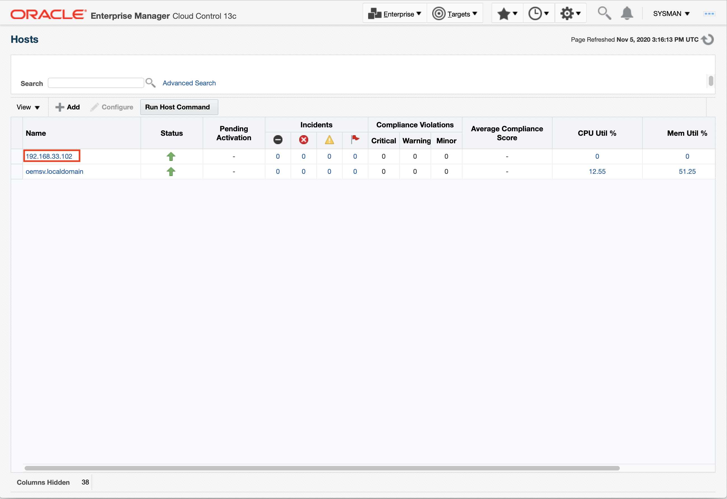
Task: Click the critical incidents red X icon
Action: coord(303,140)
